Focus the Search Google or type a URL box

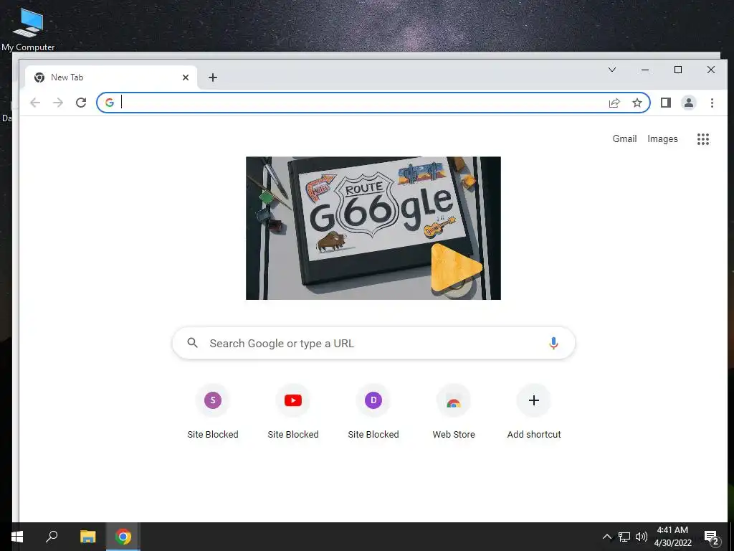pos(373,344)
